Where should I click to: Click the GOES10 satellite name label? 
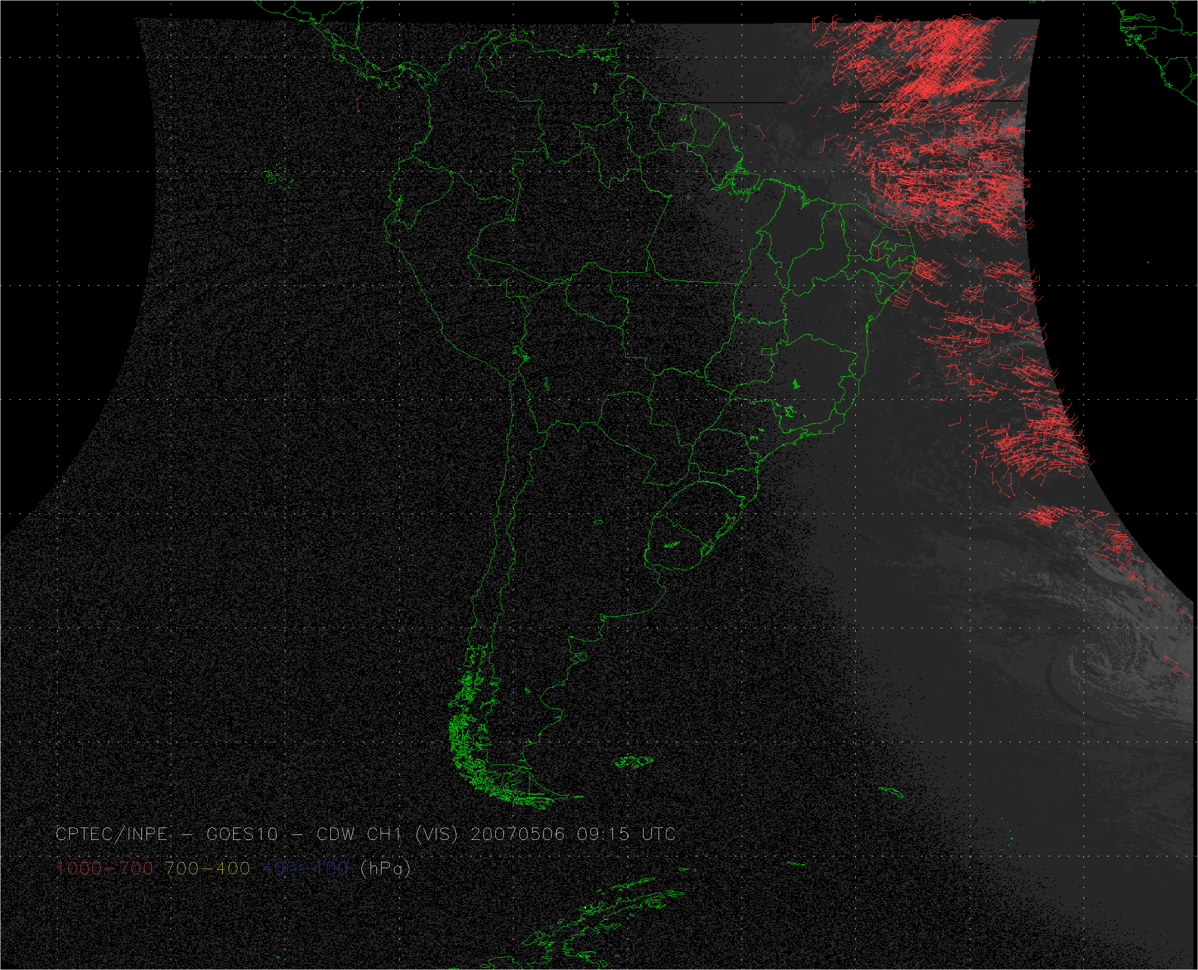pyautogui.click(x=242, y=834)
